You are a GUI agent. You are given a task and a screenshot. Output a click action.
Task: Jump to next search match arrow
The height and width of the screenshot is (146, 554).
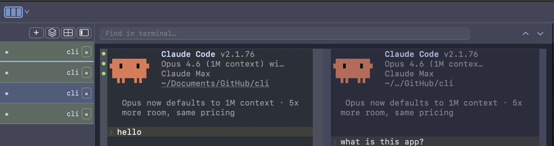pos(540,33)
